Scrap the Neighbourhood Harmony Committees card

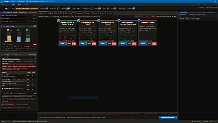[x=134, y=43]
